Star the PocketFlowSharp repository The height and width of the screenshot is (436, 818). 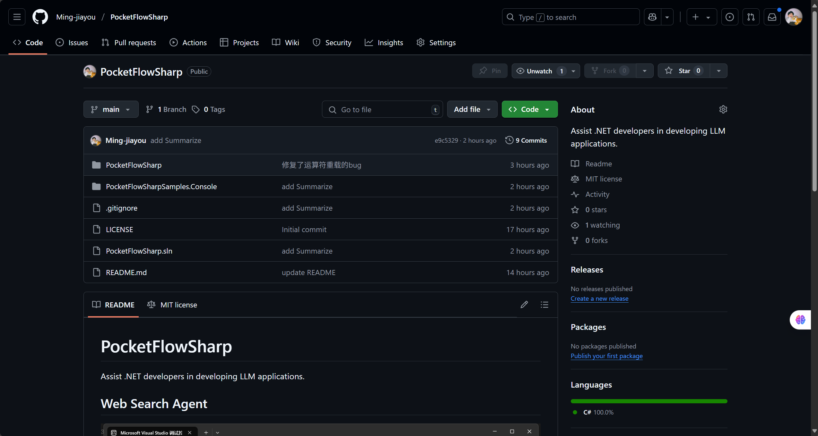[x=684, y=71]
